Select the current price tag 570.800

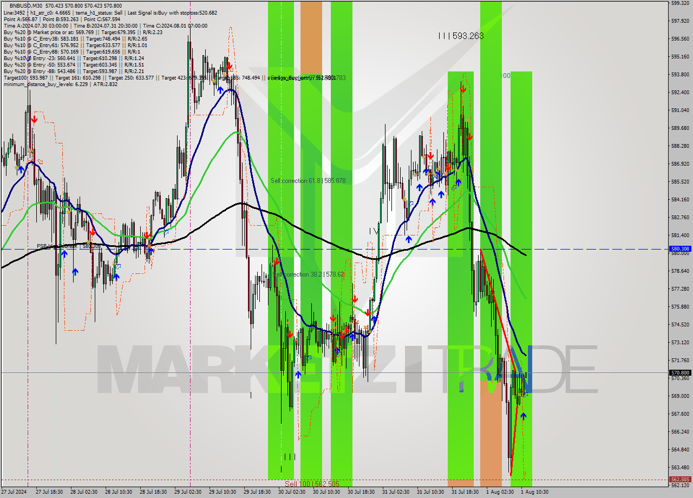point(680,372)
